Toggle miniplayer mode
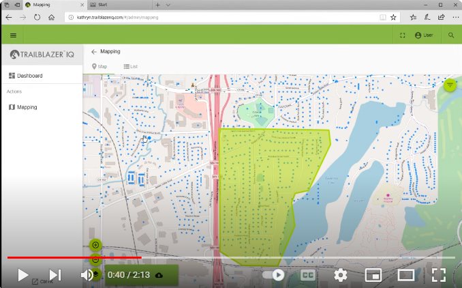The image size is (462, 288). 373,275
